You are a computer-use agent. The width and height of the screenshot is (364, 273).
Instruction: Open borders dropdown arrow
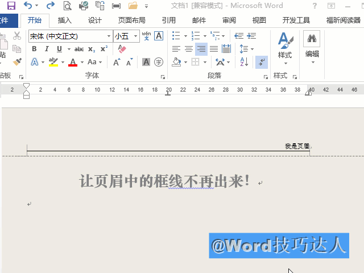pos(205,62)
